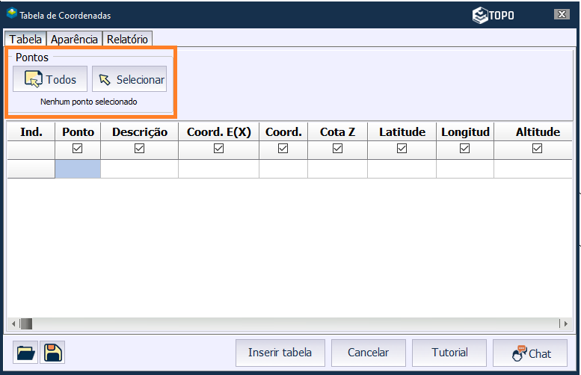Open file with the folder icon

click(x=25, y=353)
